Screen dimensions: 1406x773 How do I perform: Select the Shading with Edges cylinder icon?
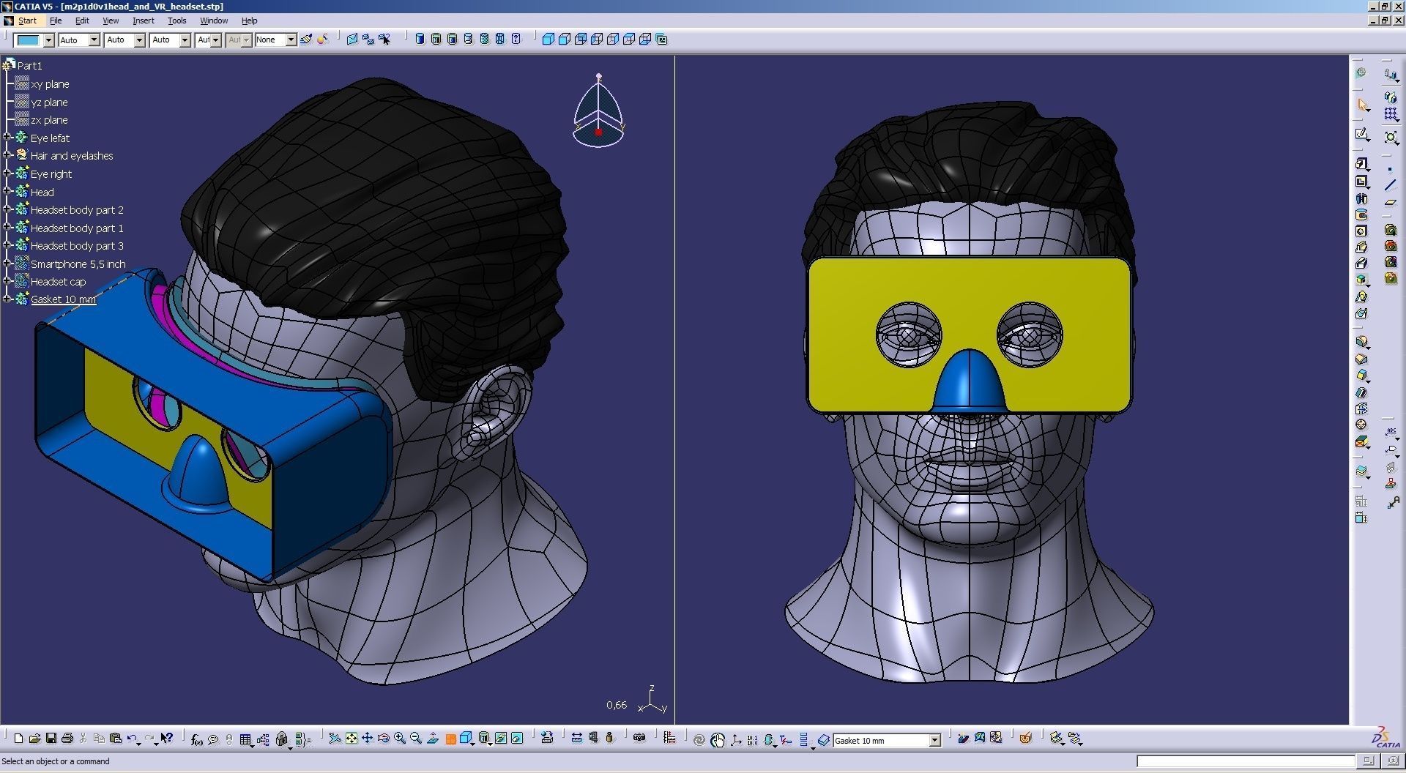(x=436, y=40)
